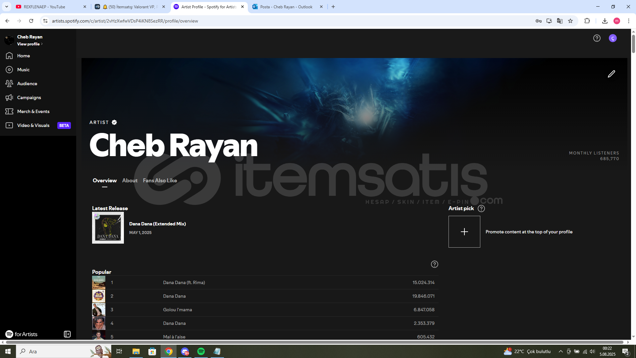Switch to the About tab
The image size is (636, 358).
tap(130, 181)
